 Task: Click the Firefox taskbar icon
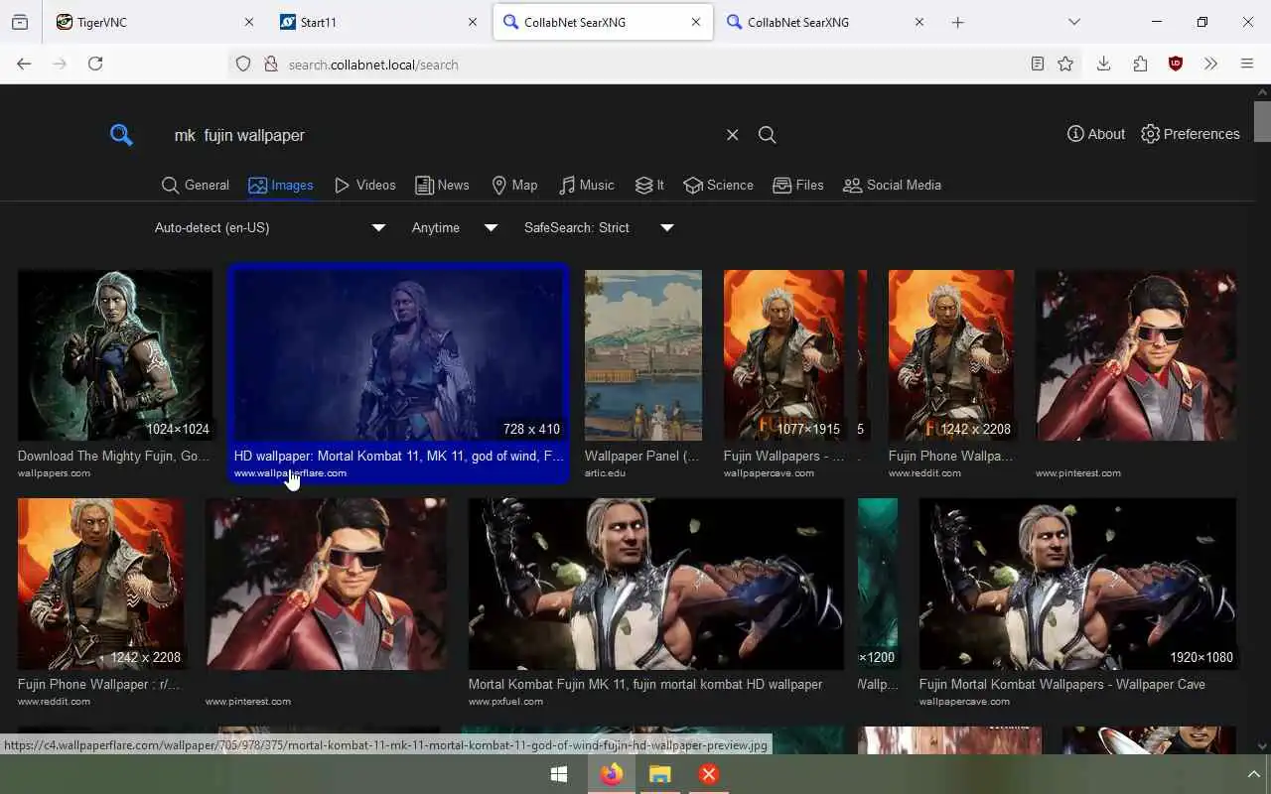(611, 774)
